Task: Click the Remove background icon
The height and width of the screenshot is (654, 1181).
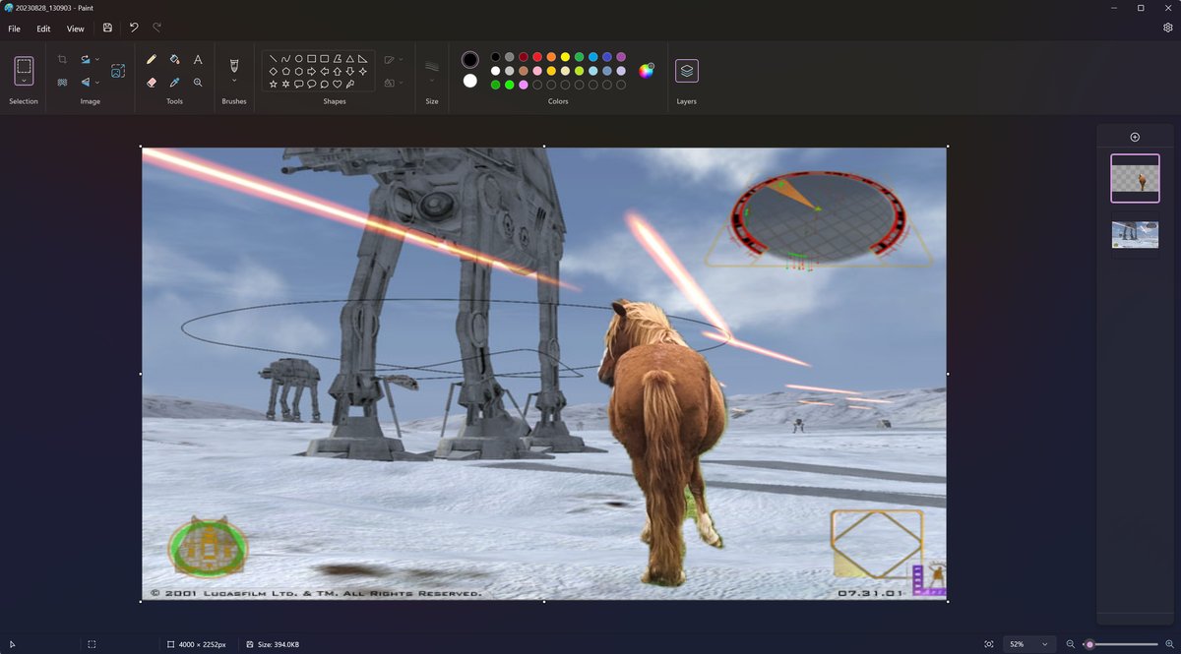Action: point(62,83)
